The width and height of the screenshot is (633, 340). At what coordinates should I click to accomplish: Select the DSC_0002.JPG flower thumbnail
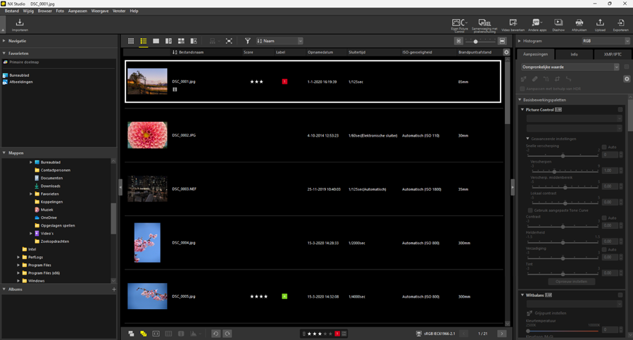pos(147,135)
